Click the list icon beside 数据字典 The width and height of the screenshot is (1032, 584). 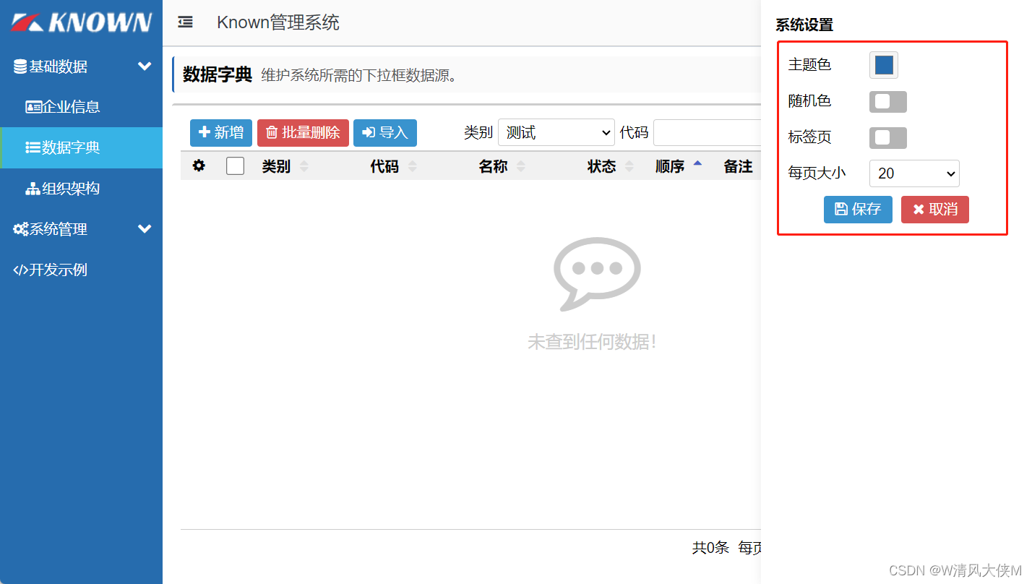pos(33,148)
